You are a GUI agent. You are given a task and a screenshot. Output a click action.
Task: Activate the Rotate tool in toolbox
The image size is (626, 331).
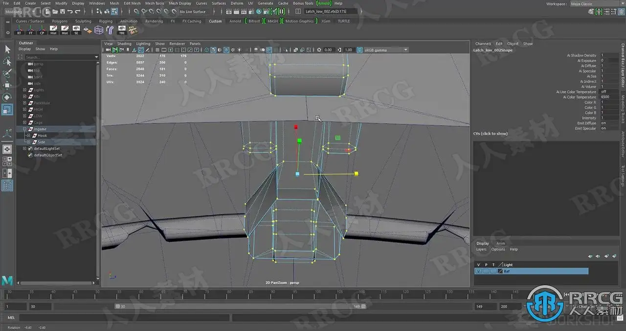coord(7,97)
